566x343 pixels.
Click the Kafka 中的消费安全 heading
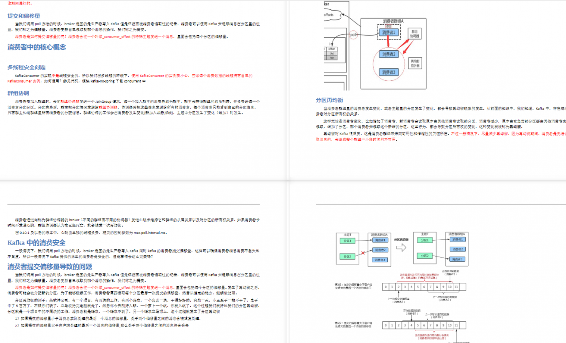point(37,242)
